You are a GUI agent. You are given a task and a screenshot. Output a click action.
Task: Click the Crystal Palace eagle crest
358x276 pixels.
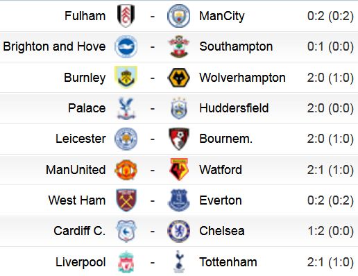coord(126,108)
